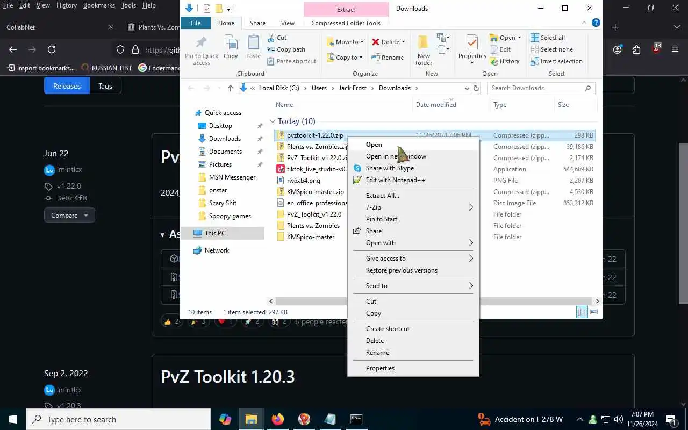Click Select none in the ribbon
This screenshot has width=688, height=430.
click(551, 49)
